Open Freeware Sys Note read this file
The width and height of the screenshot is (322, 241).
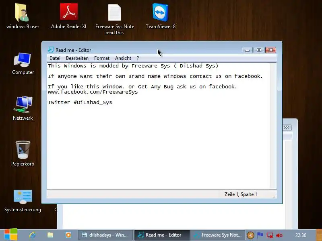coord(115,19)
